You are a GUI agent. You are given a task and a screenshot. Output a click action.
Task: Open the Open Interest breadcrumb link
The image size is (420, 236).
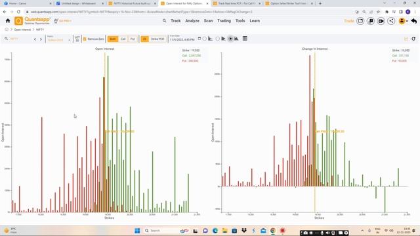click(22, 29)
